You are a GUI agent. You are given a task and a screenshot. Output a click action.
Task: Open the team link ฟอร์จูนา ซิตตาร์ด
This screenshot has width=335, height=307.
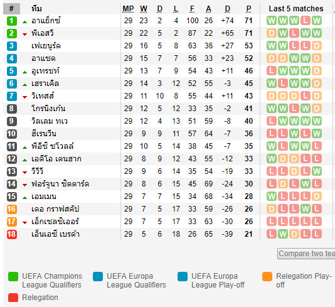click(x=60, y=184)
